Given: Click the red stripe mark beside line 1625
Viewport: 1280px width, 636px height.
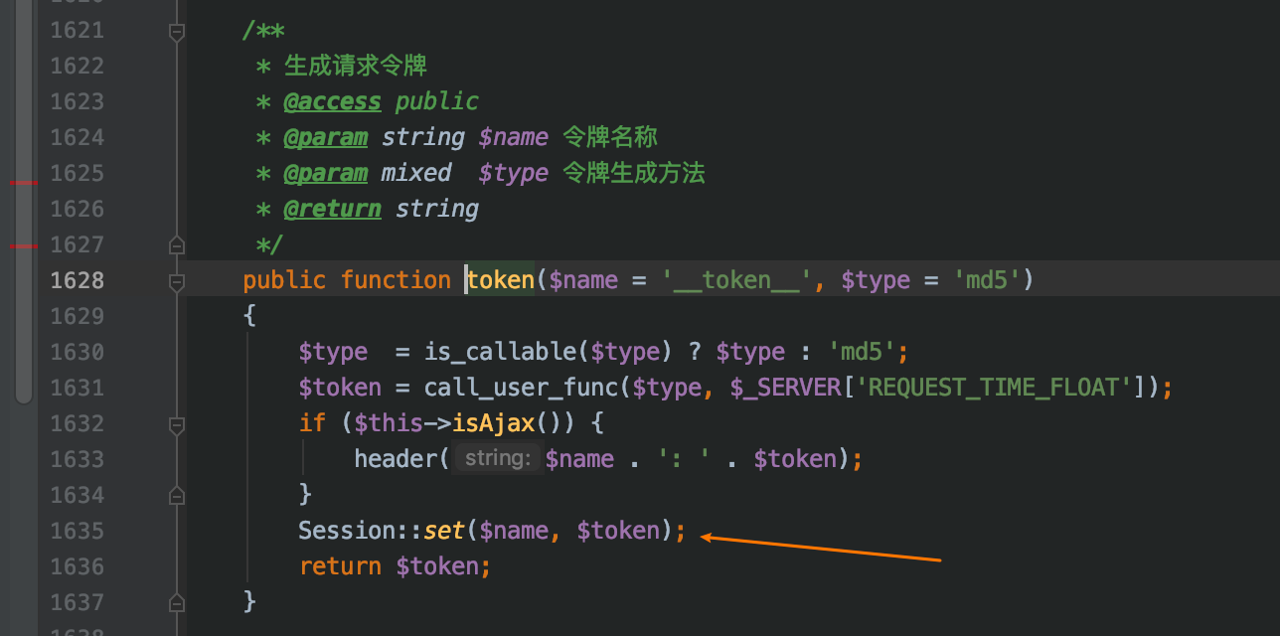Looking at the screenshot, I should (23, 183).
